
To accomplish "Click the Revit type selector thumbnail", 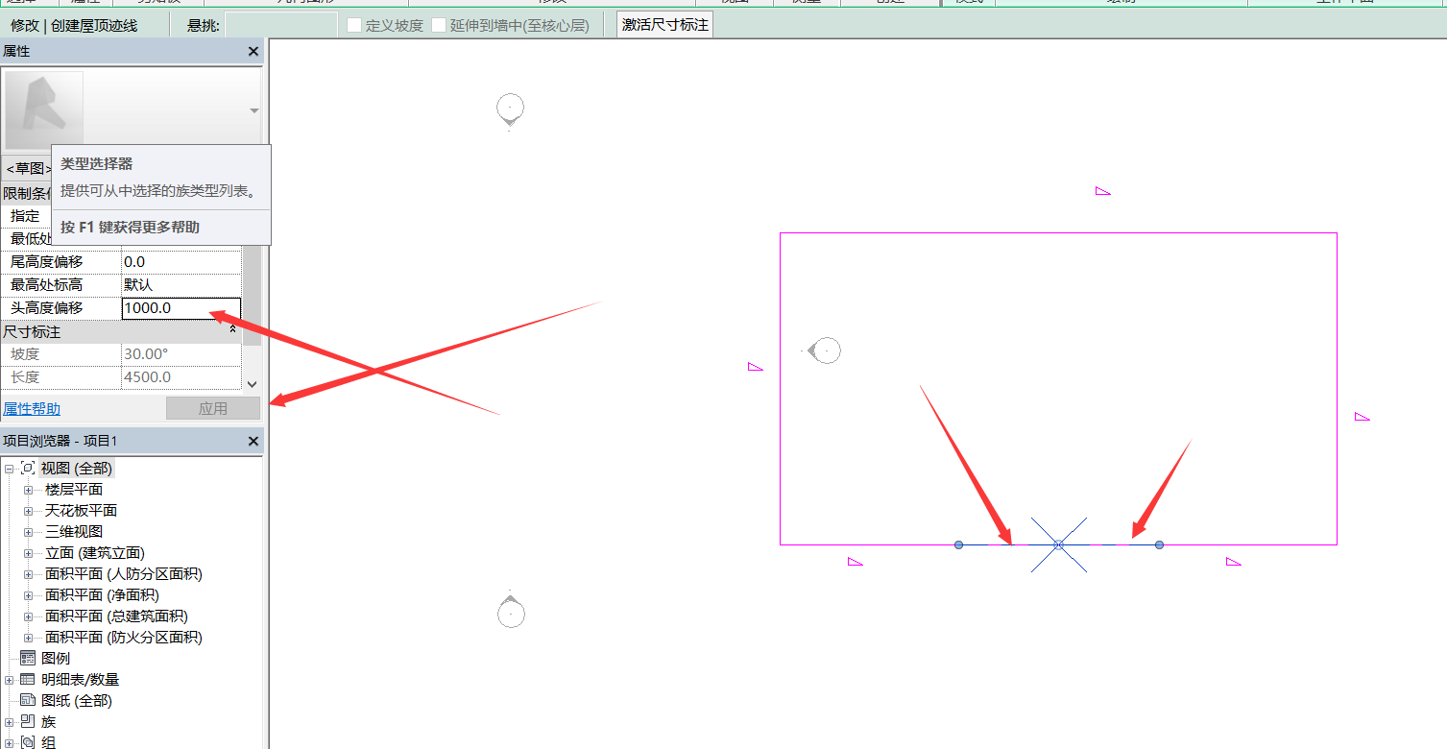I will pyautogui.click(x=44, y=110).
